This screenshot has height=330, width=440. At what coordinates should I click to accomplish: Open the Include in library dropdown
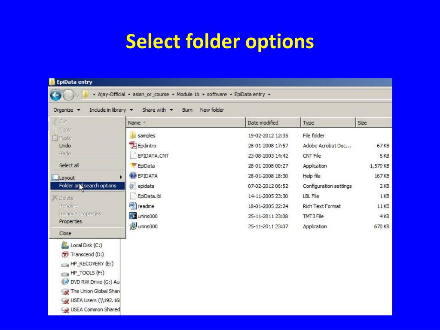coord(111,110)
